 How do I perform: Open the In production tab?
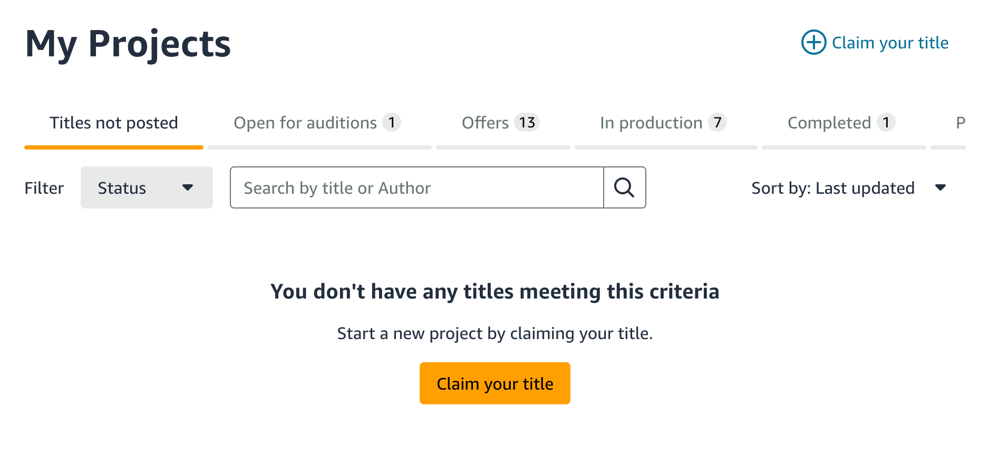tap(666, 126)
